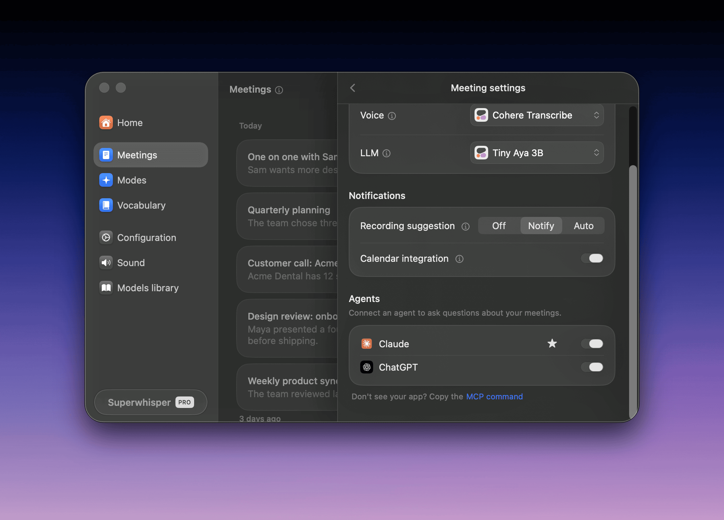Open Vocabulary in the sidebar

point(151,205)
